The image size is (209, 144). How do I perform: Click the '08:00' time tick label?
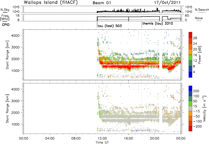76,139
